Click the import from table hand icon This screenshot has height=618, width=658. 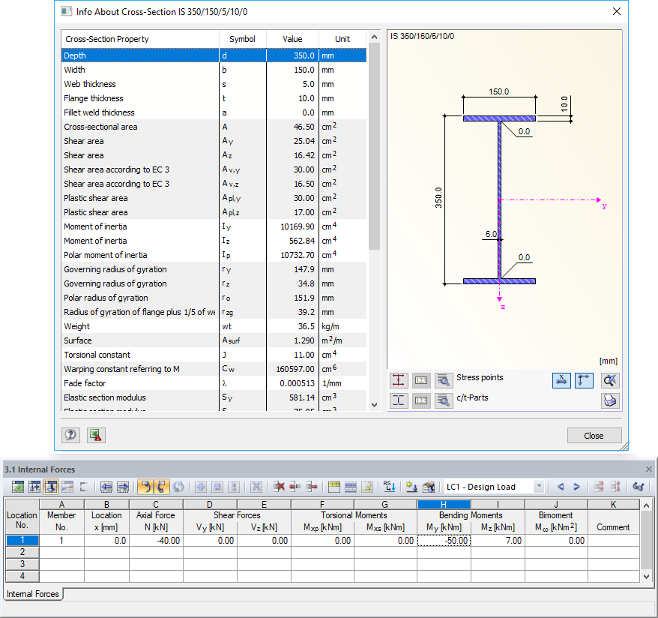pos(429,487)
